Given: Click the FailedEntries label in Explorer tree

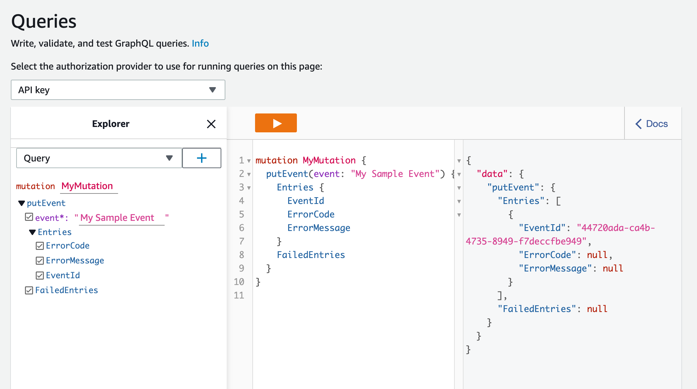Looking at the screenshot, I should [66, 290].
